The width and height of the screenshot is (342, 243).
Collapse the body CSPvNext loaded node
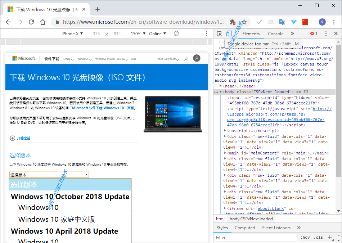pos(221,92)
